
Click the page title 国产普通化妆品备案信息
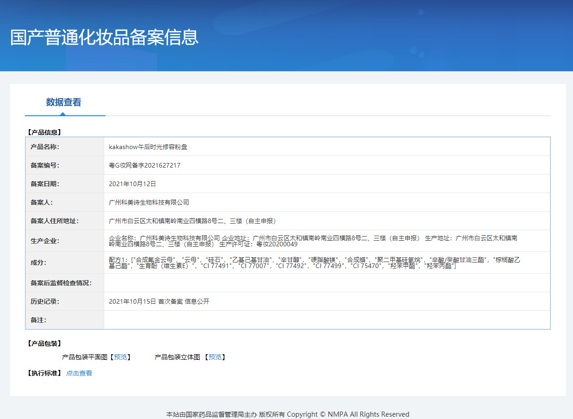[x=104, y=38]
